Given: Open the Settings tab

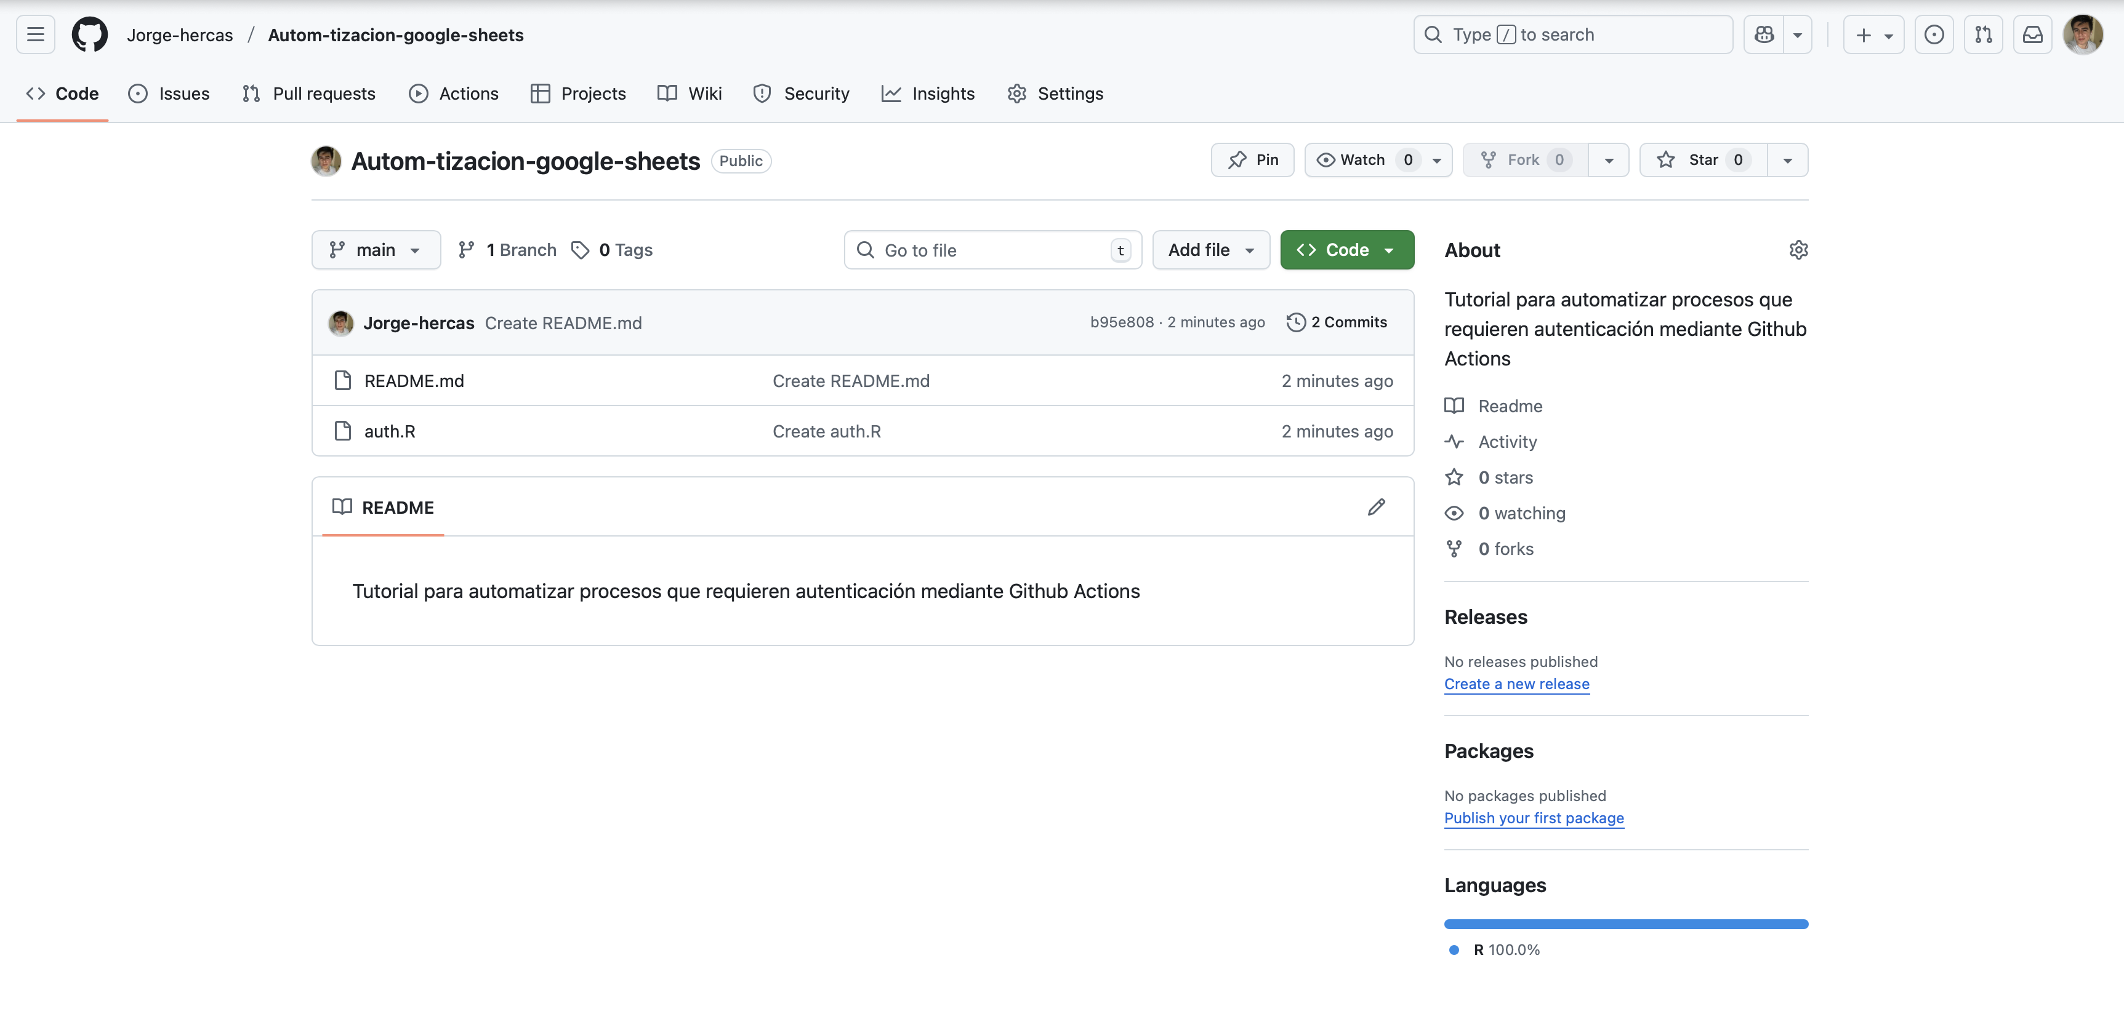Looking at the screenshot, I should coord(1055,93).
